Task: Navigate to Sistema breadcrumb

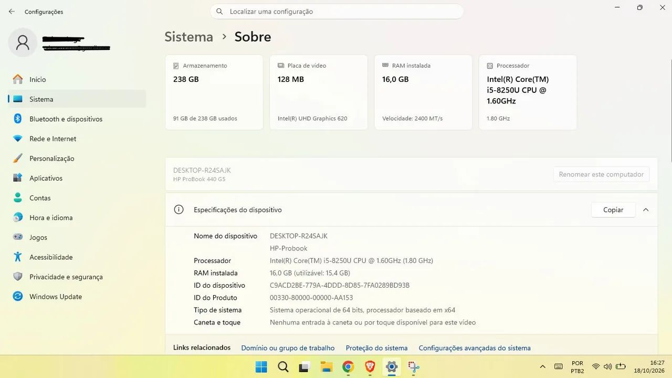Action: click(188, 37)
